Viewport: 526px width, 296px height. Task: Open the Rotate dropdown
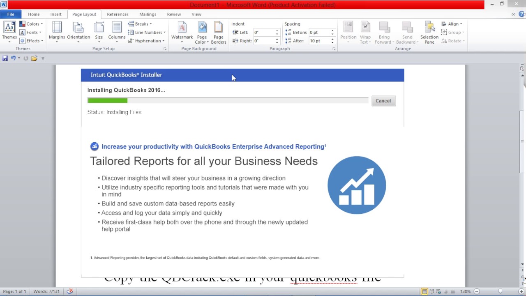pyautogui.click(x=453, y=41)
